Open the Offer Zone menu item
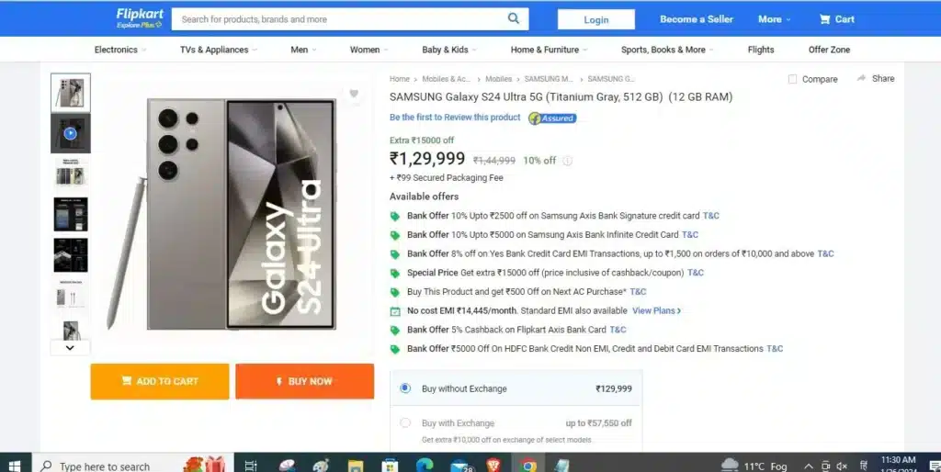Viewport: 941px width, 472px height. click(x=829, y=50)
